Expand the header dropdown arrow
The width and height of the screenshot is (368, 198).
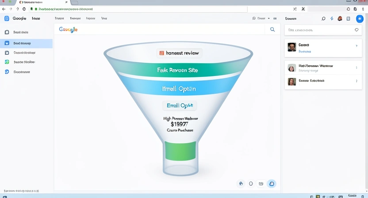click(x=269, y=18)
